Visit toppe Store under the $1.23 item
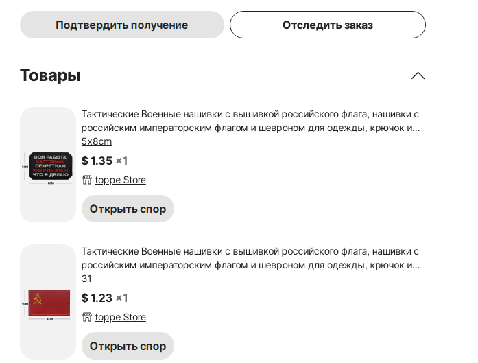Viewport: 478px width, 363px height. pos(121,317)
